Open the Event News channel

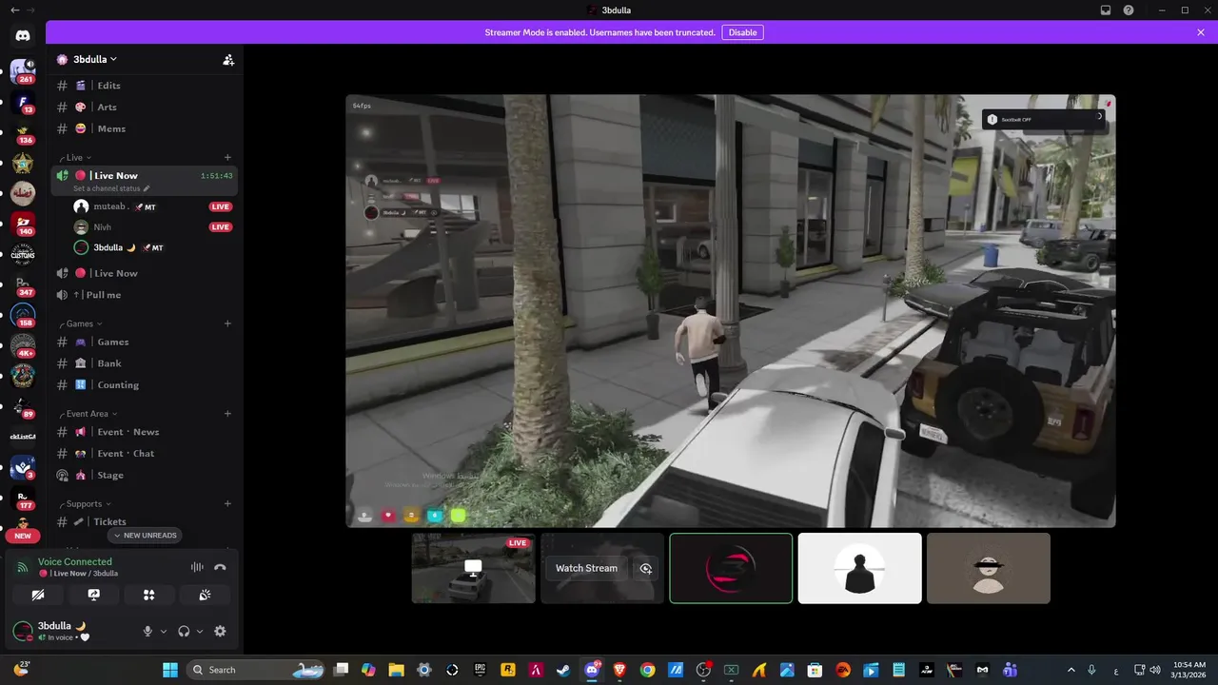pyautogui.click(x=145, y=432)
